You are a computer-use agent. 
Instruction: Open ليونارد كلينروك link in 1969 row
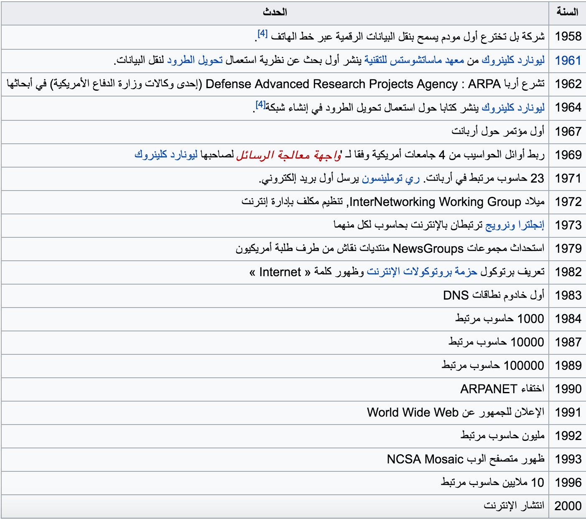tap(166, 155)
